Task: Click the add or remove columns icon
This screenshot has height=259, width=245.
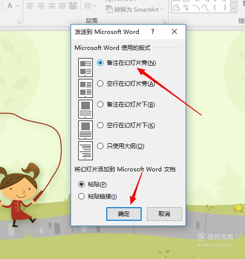Action: coord(88,6)
